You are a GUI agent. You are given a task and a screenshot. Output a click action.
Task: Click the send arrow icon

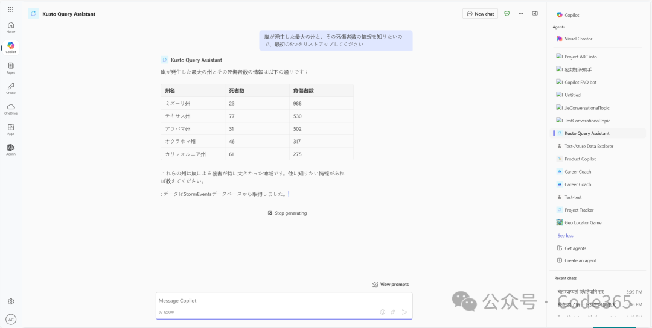pyautogui.click(x=404, y=312)
